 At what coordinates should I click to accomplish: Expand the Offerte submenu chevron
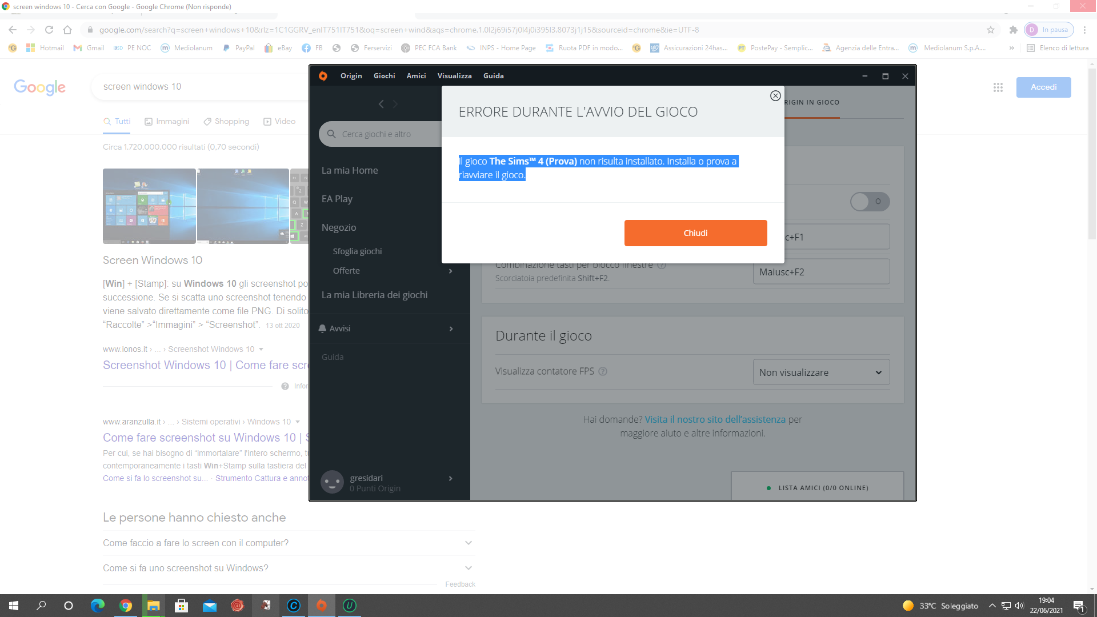pyautogui.click(x=451, y=271)
